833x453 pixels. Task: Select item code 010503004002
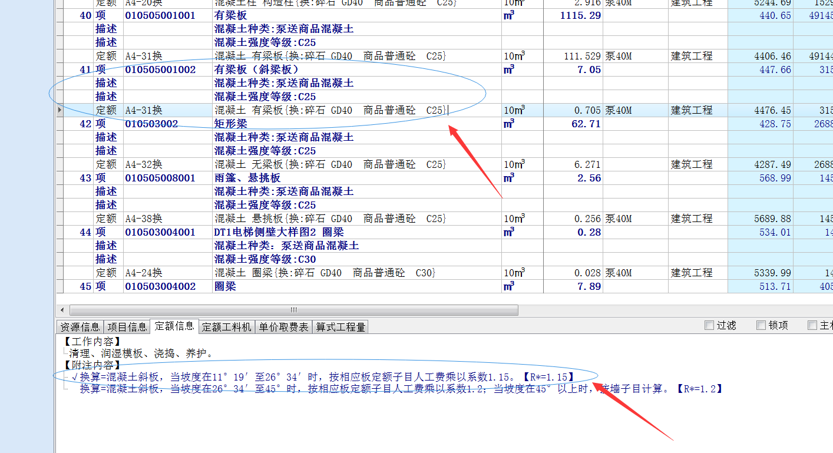[x=160, y=286]
